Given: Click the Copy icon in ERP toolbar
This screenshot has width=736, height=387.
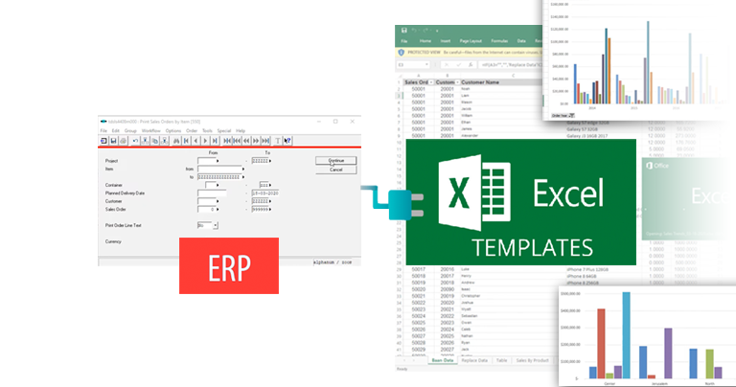Looking at the screenshot, I should coord(155,141).
